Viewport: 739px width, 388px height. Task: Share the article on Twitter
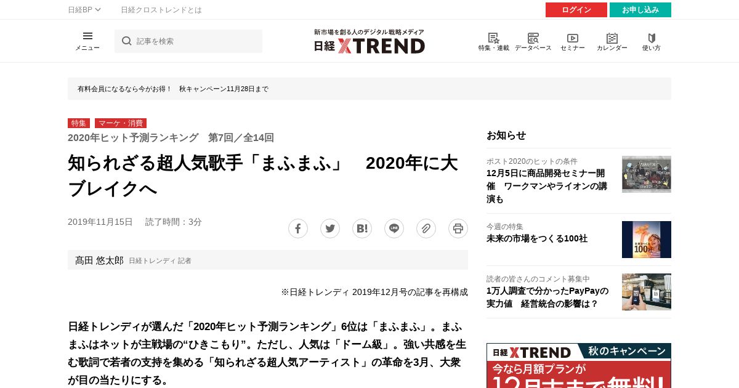(330, 228)
